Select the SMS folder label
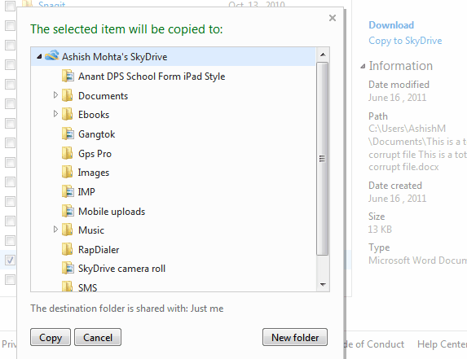This screenshot has width=467, height=359. pyautogui.click(x=87, y=287)
